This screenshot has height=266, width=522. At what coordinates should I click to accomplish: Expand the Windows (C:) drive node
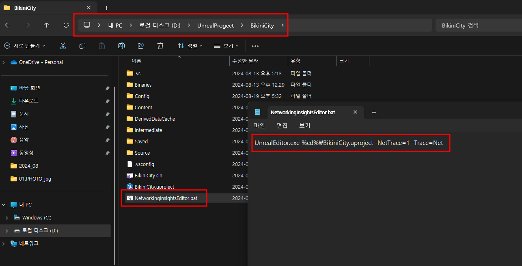pyautogui.click(x=6, y=218)
